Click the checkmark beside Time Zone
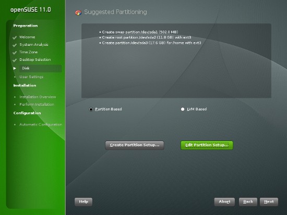Viewport: 287px width, 215px height. [15, 53]
